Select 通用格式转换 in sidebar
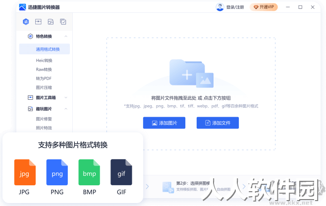Screen dimensions: 326x206 [x=45, y=49]
